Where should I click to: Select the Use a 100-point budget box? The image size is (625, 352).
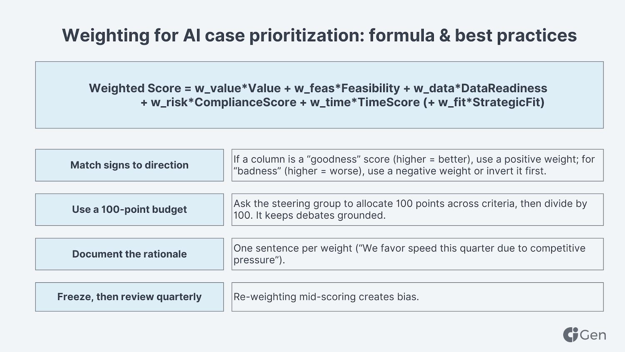pyautogui.click(x=130, y=209)
